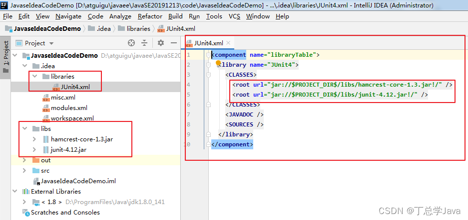Viewport: 468px width, 220px height.
Task: Click the JDK 1.8 folder icon
Action: (x=36, y=202)
